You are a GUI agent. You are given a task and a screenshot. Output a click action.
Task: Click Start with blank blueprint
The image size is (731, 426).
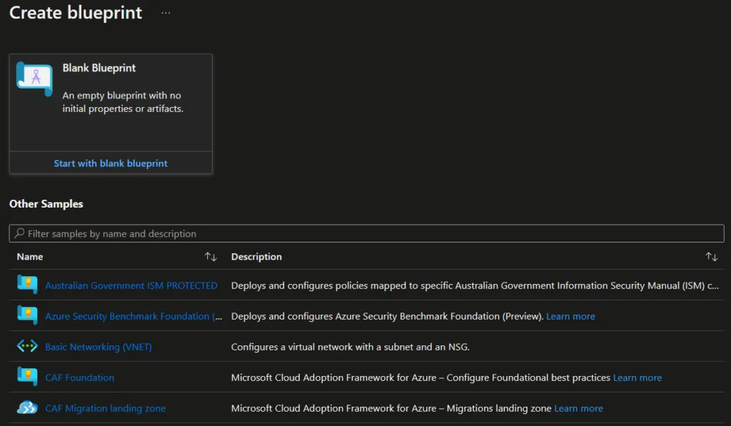(x=111, y=163)
